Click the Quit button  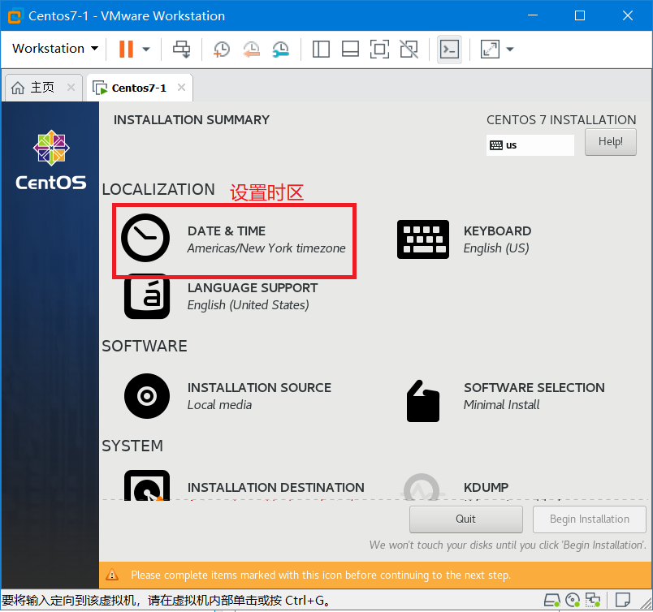pos(465,519)
